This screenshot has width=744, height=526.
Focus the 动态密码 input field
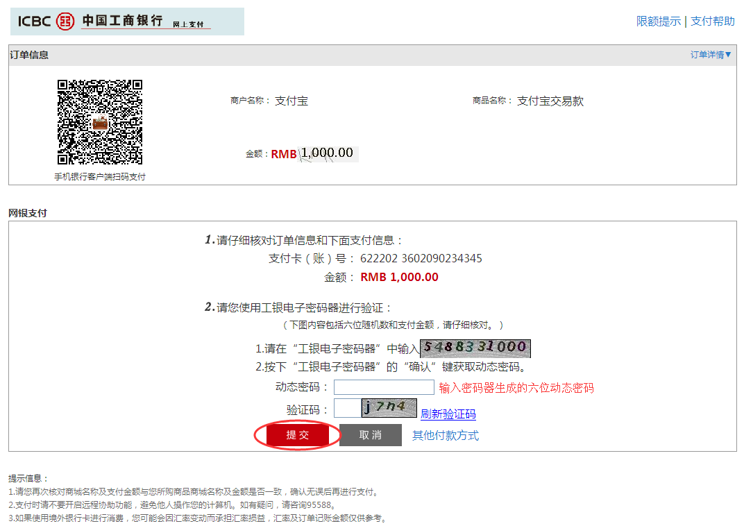coord(384,387)
